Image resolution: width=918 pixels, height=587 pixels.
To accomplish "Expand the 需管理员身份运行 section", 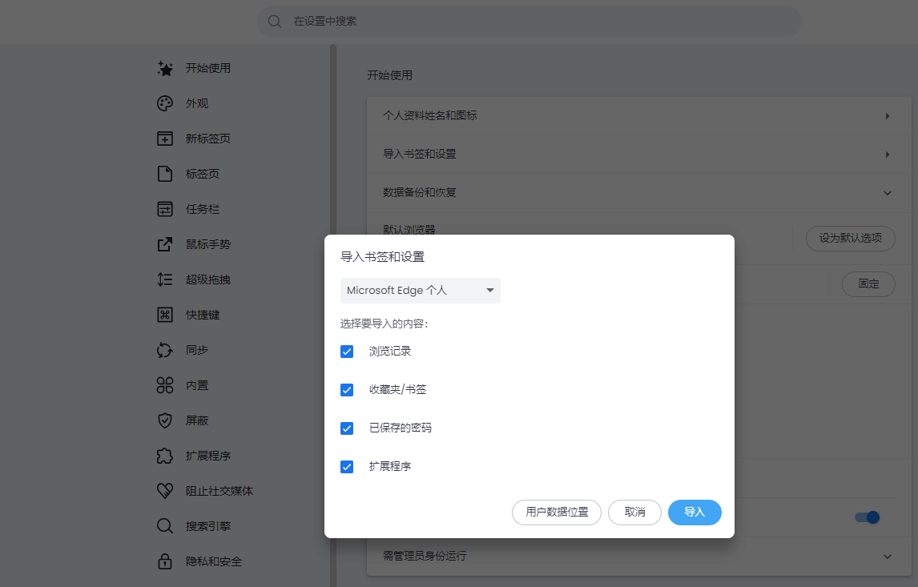I will click(887, 557).
